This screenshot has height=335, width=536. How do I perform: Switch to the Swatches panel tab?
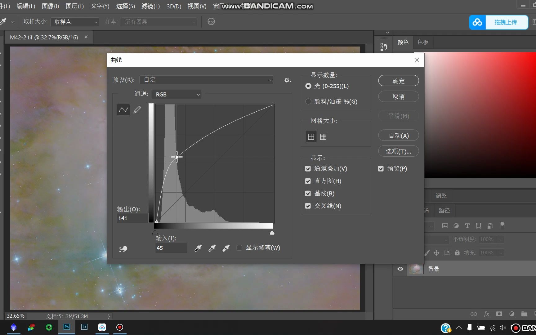pyautogui.click(x=423, y=42)
